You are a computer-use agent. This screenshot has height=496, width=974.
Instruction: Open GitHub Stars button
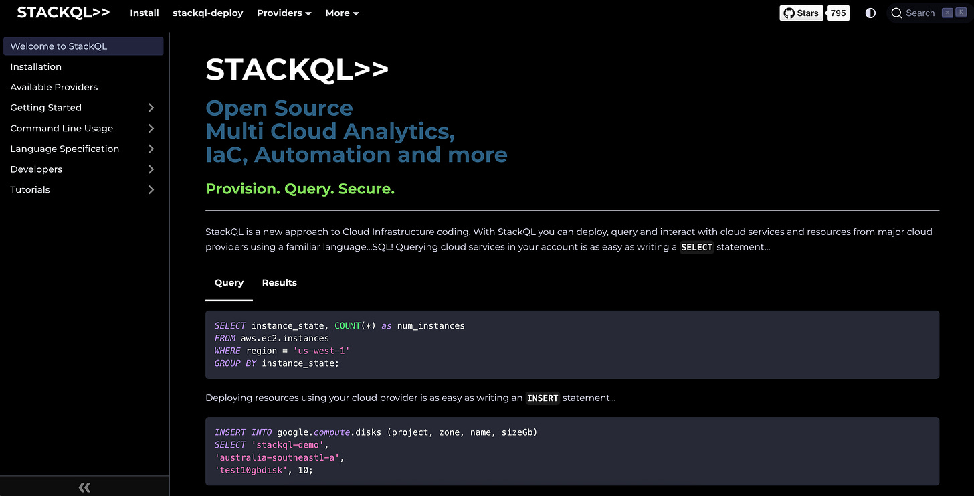801,13
